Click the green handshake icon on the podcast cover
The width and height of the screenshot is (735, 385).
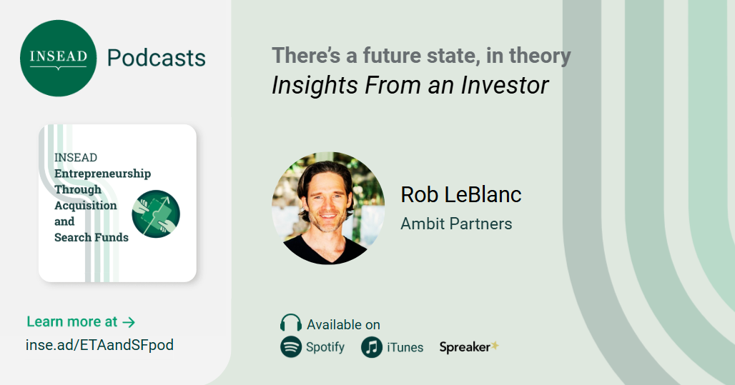pyautogui.click(x=156, y=214)
